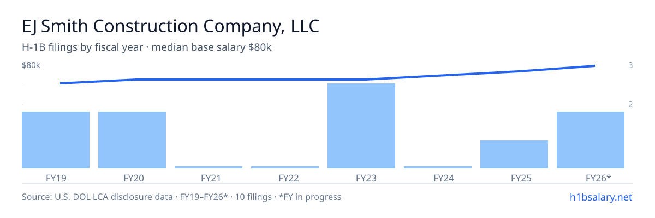Click the axis label 3 on right
655x218 pixels.
click(x=630, y=65)
